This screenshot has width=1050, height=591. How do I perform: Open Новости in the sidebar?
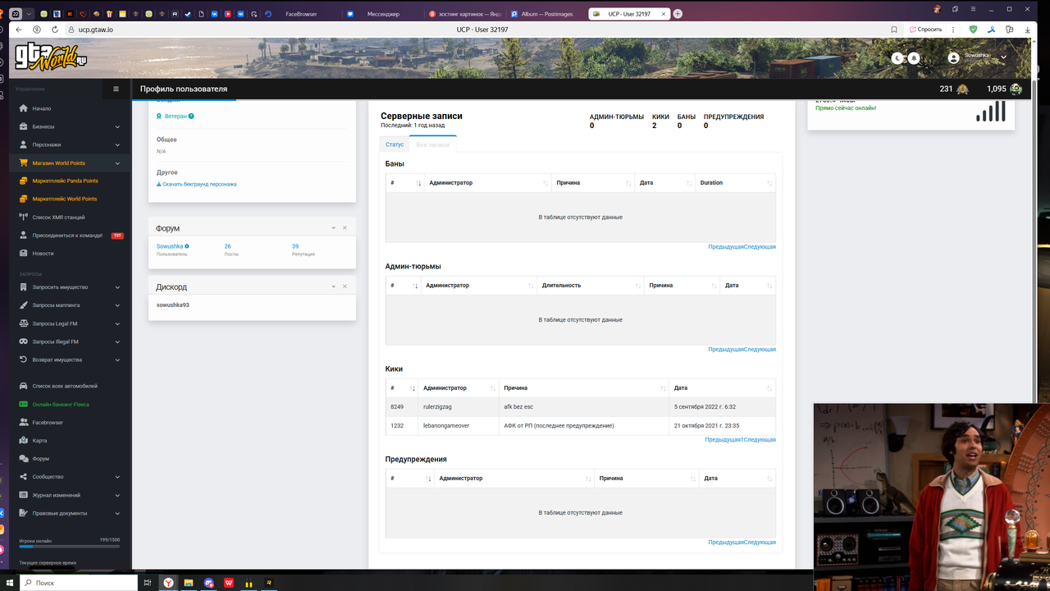43,254
